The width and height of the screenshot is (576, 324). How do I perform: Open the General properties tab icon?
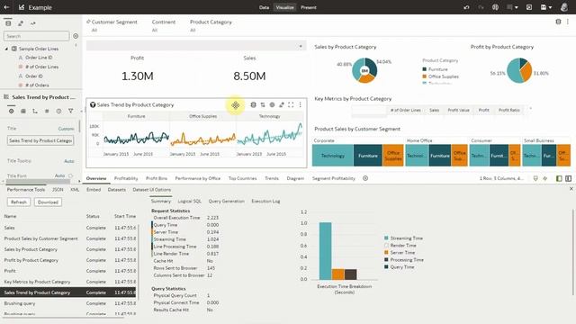tap(12, 111)
